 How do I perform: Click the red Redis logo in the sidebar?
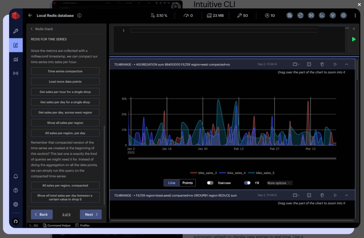16,16
